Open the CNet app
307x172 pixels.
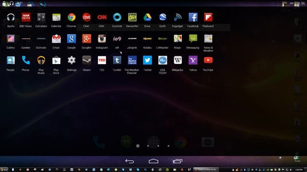86,17
